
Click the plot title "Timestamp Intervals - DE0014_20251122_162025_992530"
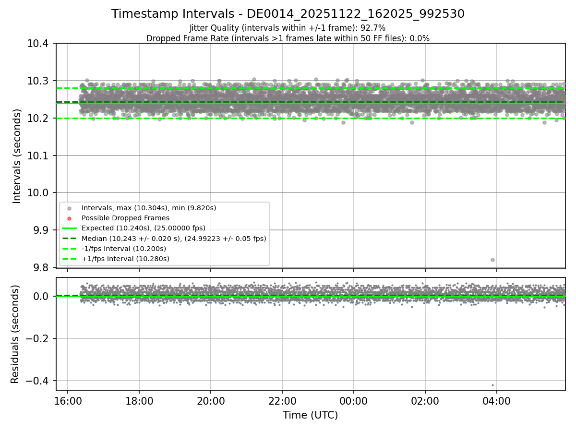click(x=288, y=14)
